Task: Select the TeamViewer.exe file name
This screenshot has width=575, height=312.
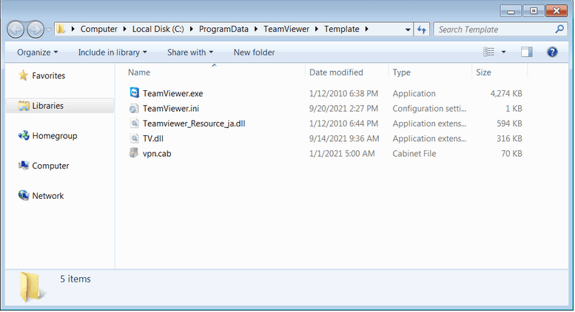Action: (172, 93)
